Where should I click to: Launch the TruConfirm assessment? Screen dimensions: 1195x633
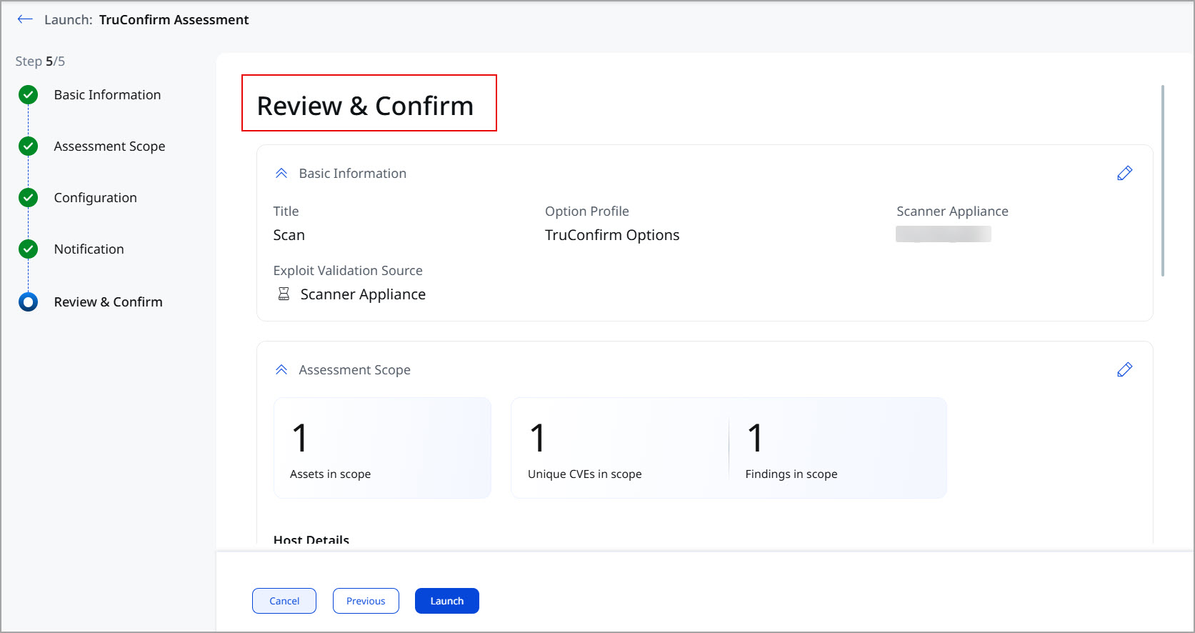click(447, 601)
